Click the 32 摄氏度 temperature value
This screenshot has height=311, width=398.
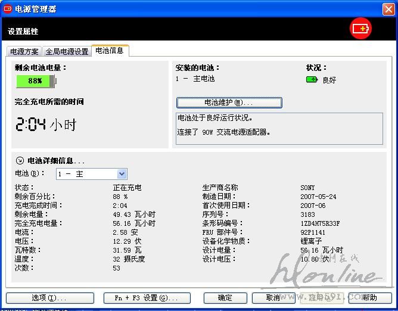[x=129, y=259]
